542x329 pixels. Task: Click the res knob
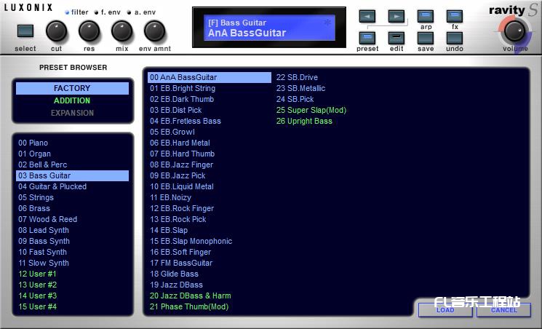[89, 31]
